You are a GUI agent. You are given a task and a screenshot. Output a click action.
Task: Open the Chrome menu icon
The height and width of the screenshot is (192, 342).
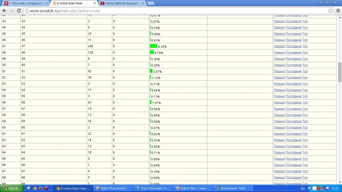tap(337, 11)
